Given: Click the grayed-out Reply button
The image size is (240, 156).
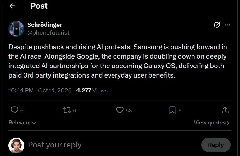Looking at the screenshot, I should point(216,145).
